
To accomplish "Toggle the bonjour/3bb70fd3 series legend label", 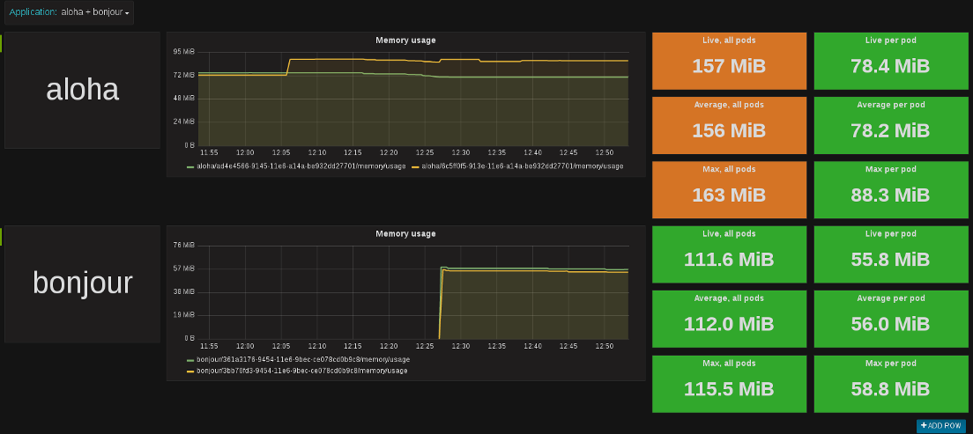I will click(301, 371).
